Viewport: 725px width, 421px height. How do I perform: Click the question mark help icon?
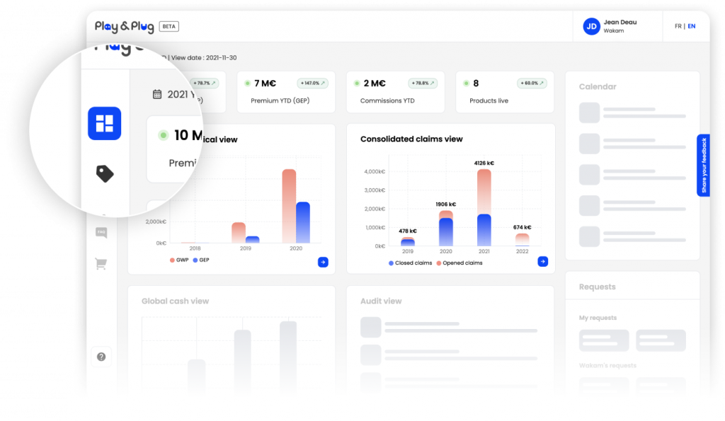tap(101, 357)
